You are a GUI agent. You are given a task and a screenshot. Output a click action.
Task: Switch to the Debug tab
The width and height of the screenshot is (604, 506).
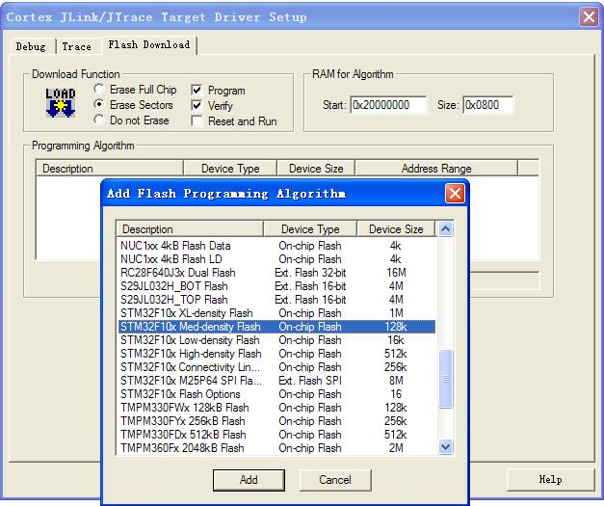[x=31, y=46]
